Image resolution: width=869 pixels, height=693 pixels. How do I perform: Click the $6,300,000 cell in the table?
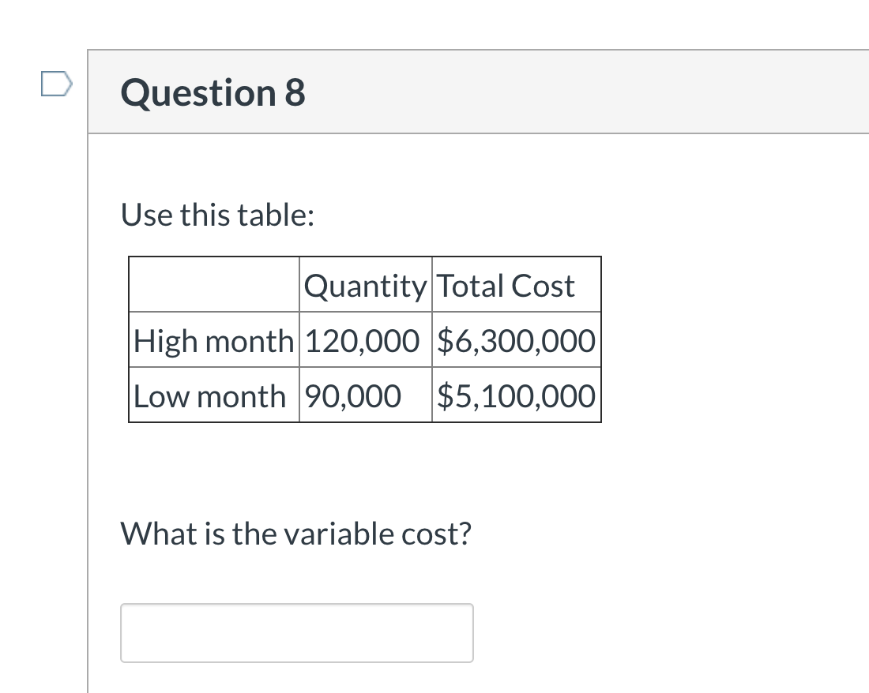pyautogui.click(x=516, y=340)
